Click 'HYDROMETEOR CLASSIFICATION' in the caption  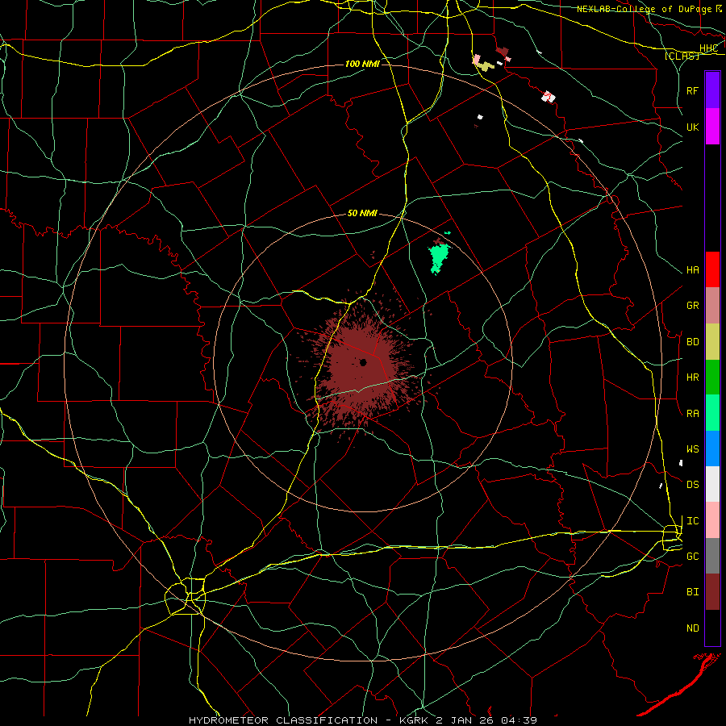pyautogui.click(x=283, y=720)
